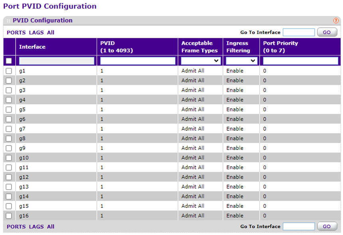Click the bottom LAGS link
Screen dimensions: 343x235
36,227
